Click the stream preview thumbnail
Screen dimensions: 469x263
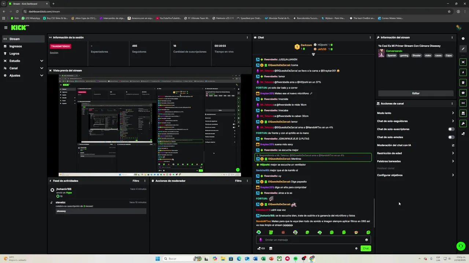point(149,125)
